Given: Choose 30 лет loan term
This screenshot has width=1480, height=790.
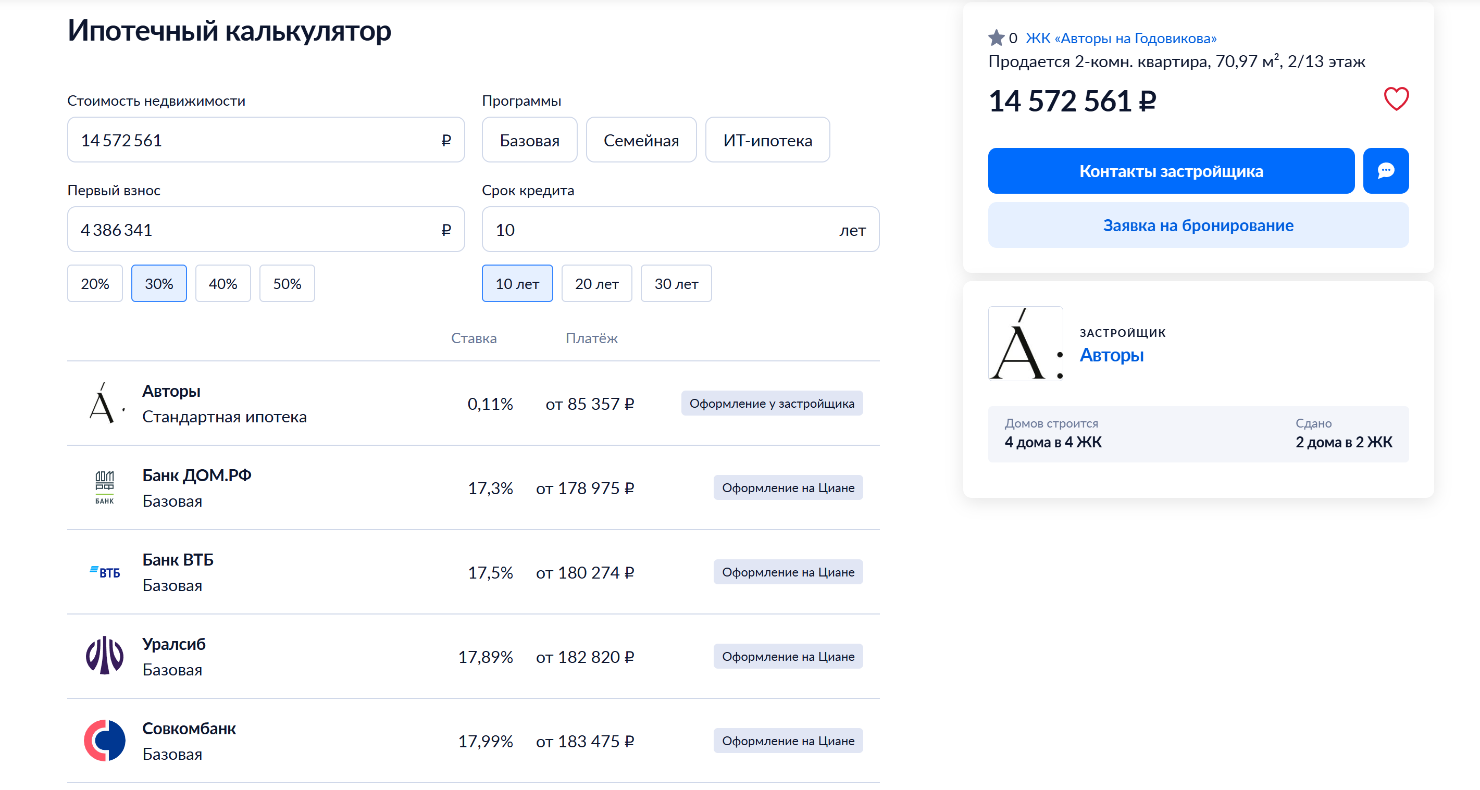Looking at the screenshot, I should click(x=676, y=283).
